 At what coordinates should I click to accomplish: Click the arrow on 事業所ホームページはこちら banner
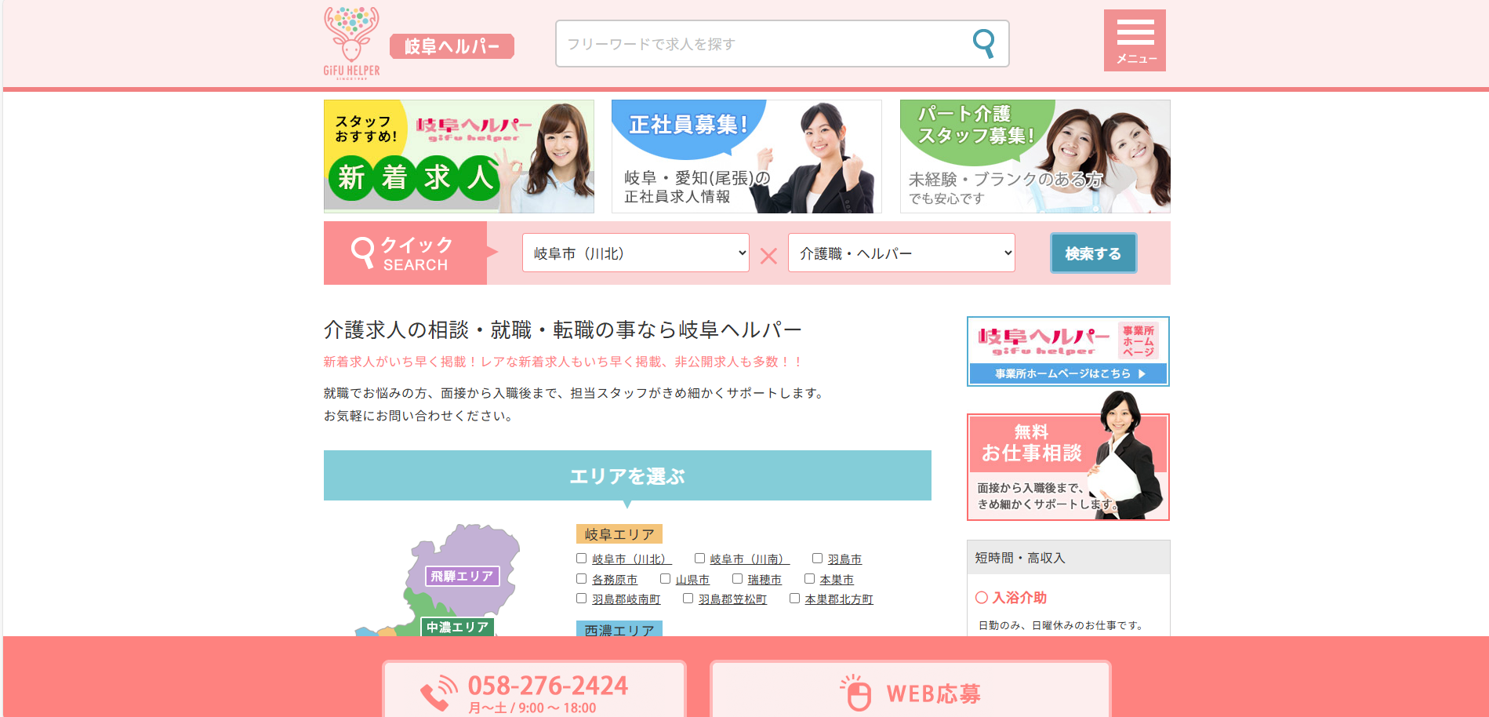pyautogui.click(x=1142, y=374)
